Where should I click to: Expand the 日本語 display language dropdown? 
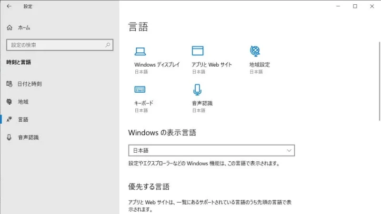pos(211,150)
